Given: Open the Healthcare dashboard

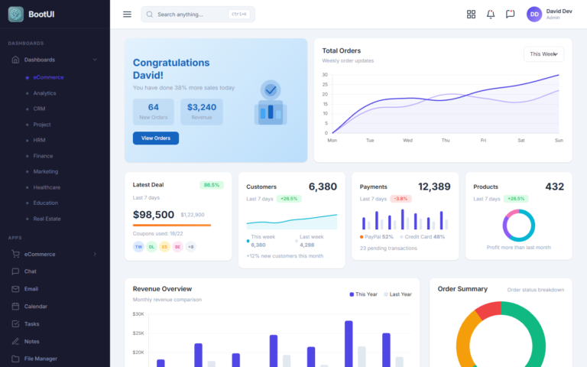Looking at the screenshot, I should coord(47,187).
